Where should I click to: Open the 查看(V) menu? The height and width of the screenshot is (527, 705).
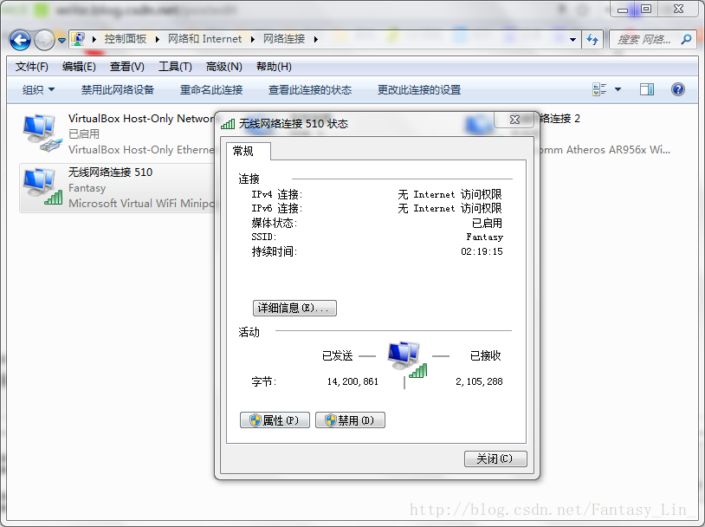(x=126, y=67)
